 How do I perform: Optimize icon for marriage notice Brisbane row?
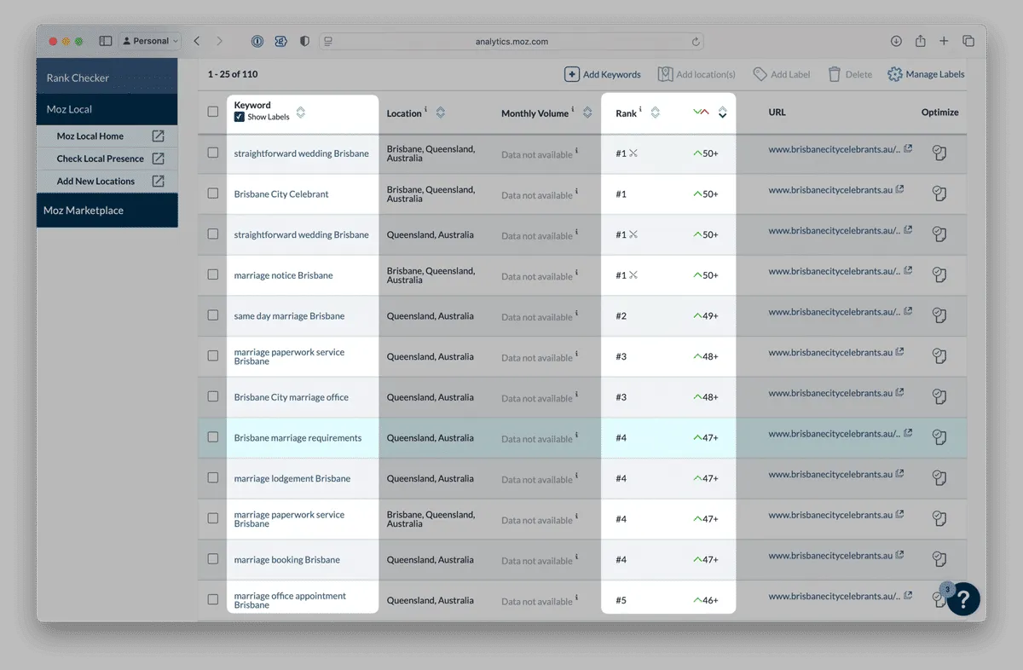pos(939,274)
